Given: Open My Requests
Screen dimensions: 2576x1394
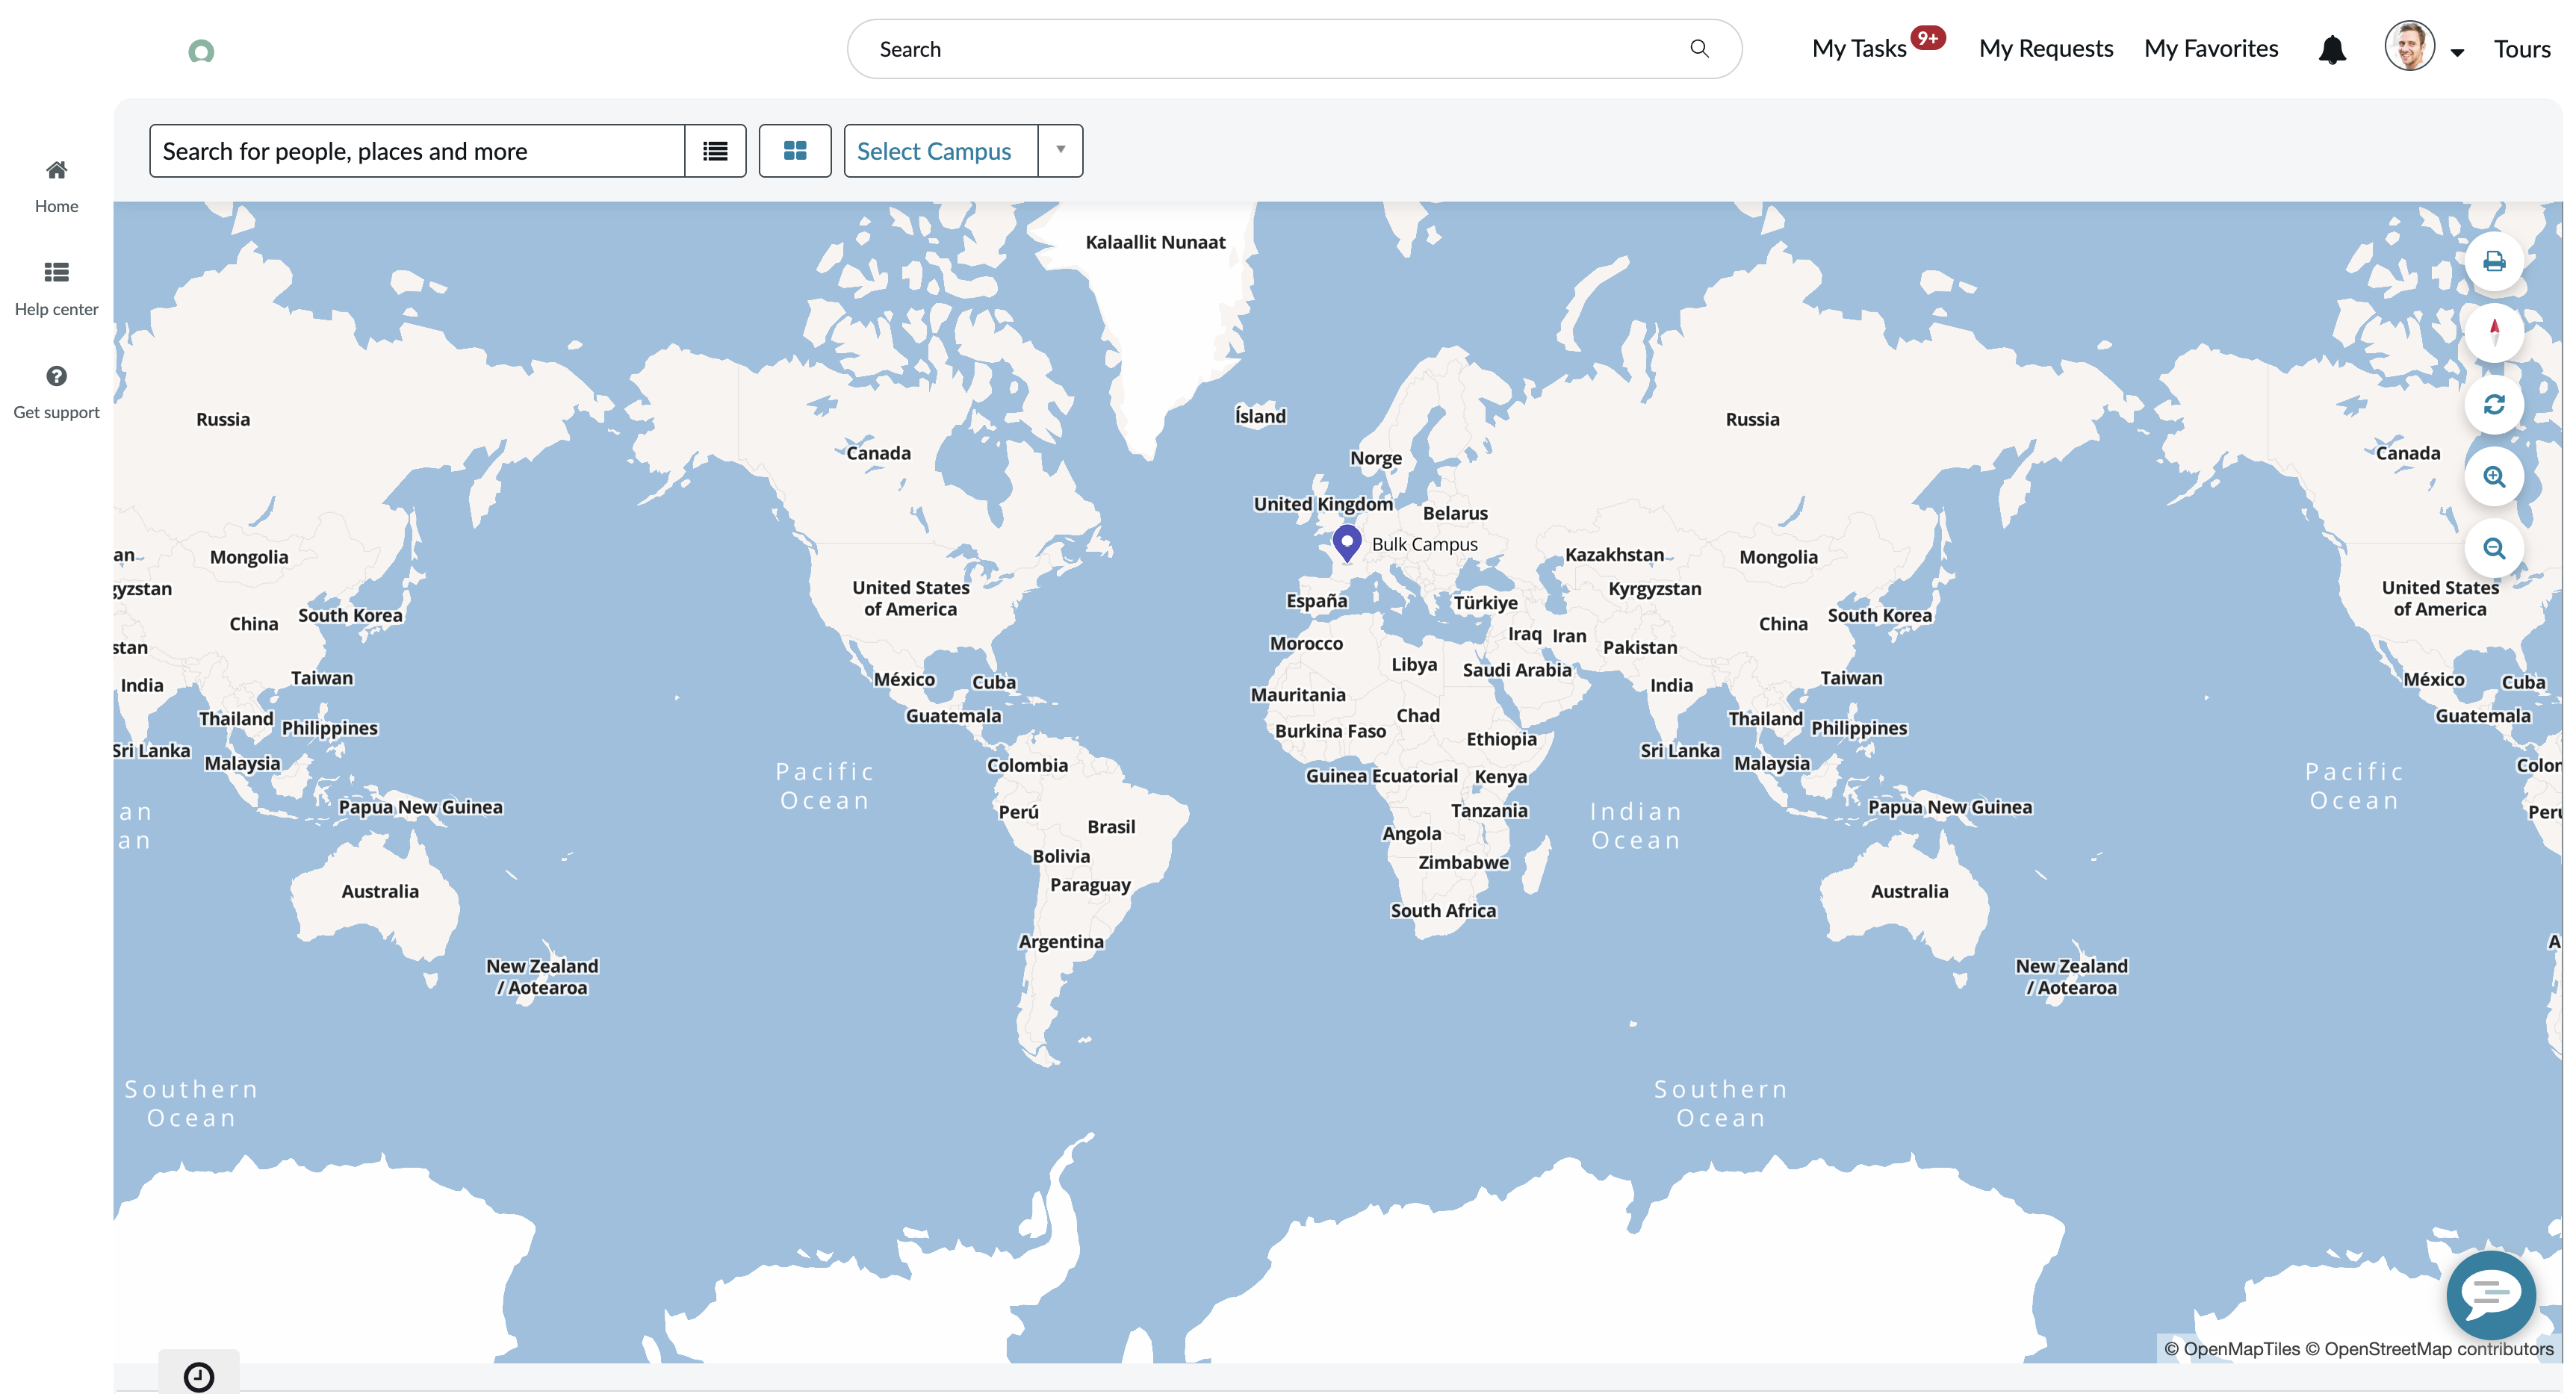Looking at the screenshot, I should pyautogui.click(x=2046, y=48).
